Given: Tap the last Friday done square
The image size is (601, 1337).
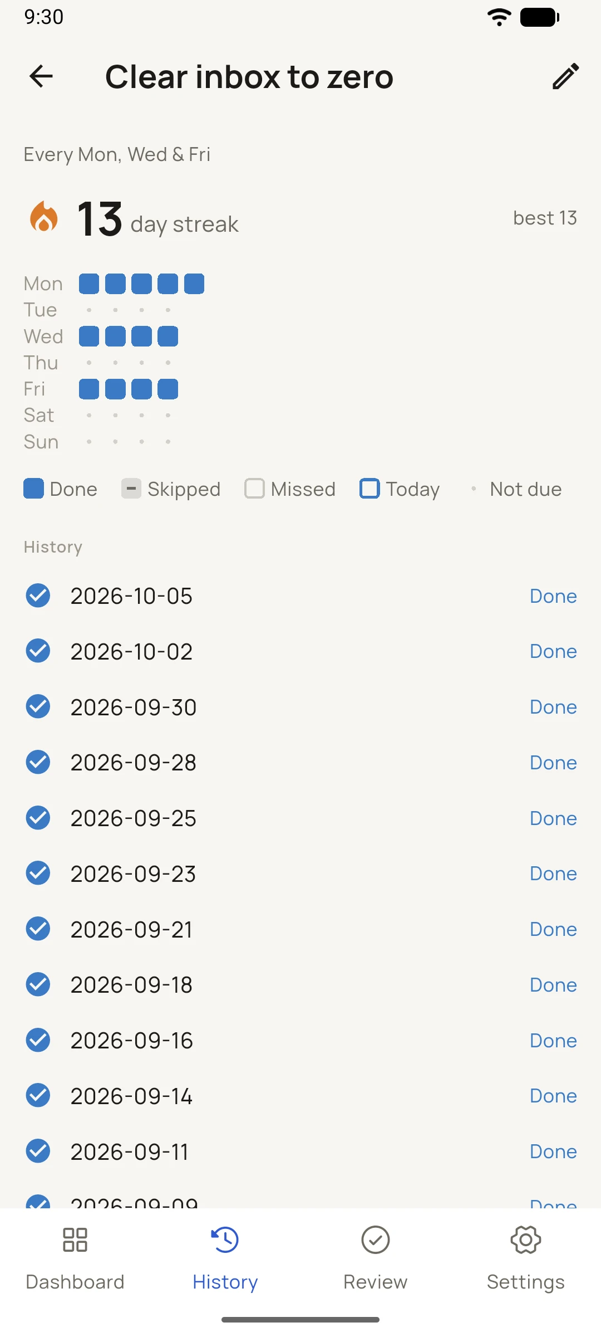Looking at the screenshot, I should pyautogui.click(x=168, y=389).
